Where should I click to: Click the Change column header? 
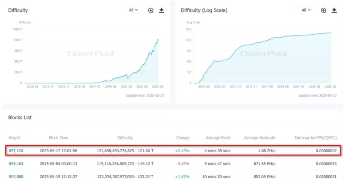point(183,138)
